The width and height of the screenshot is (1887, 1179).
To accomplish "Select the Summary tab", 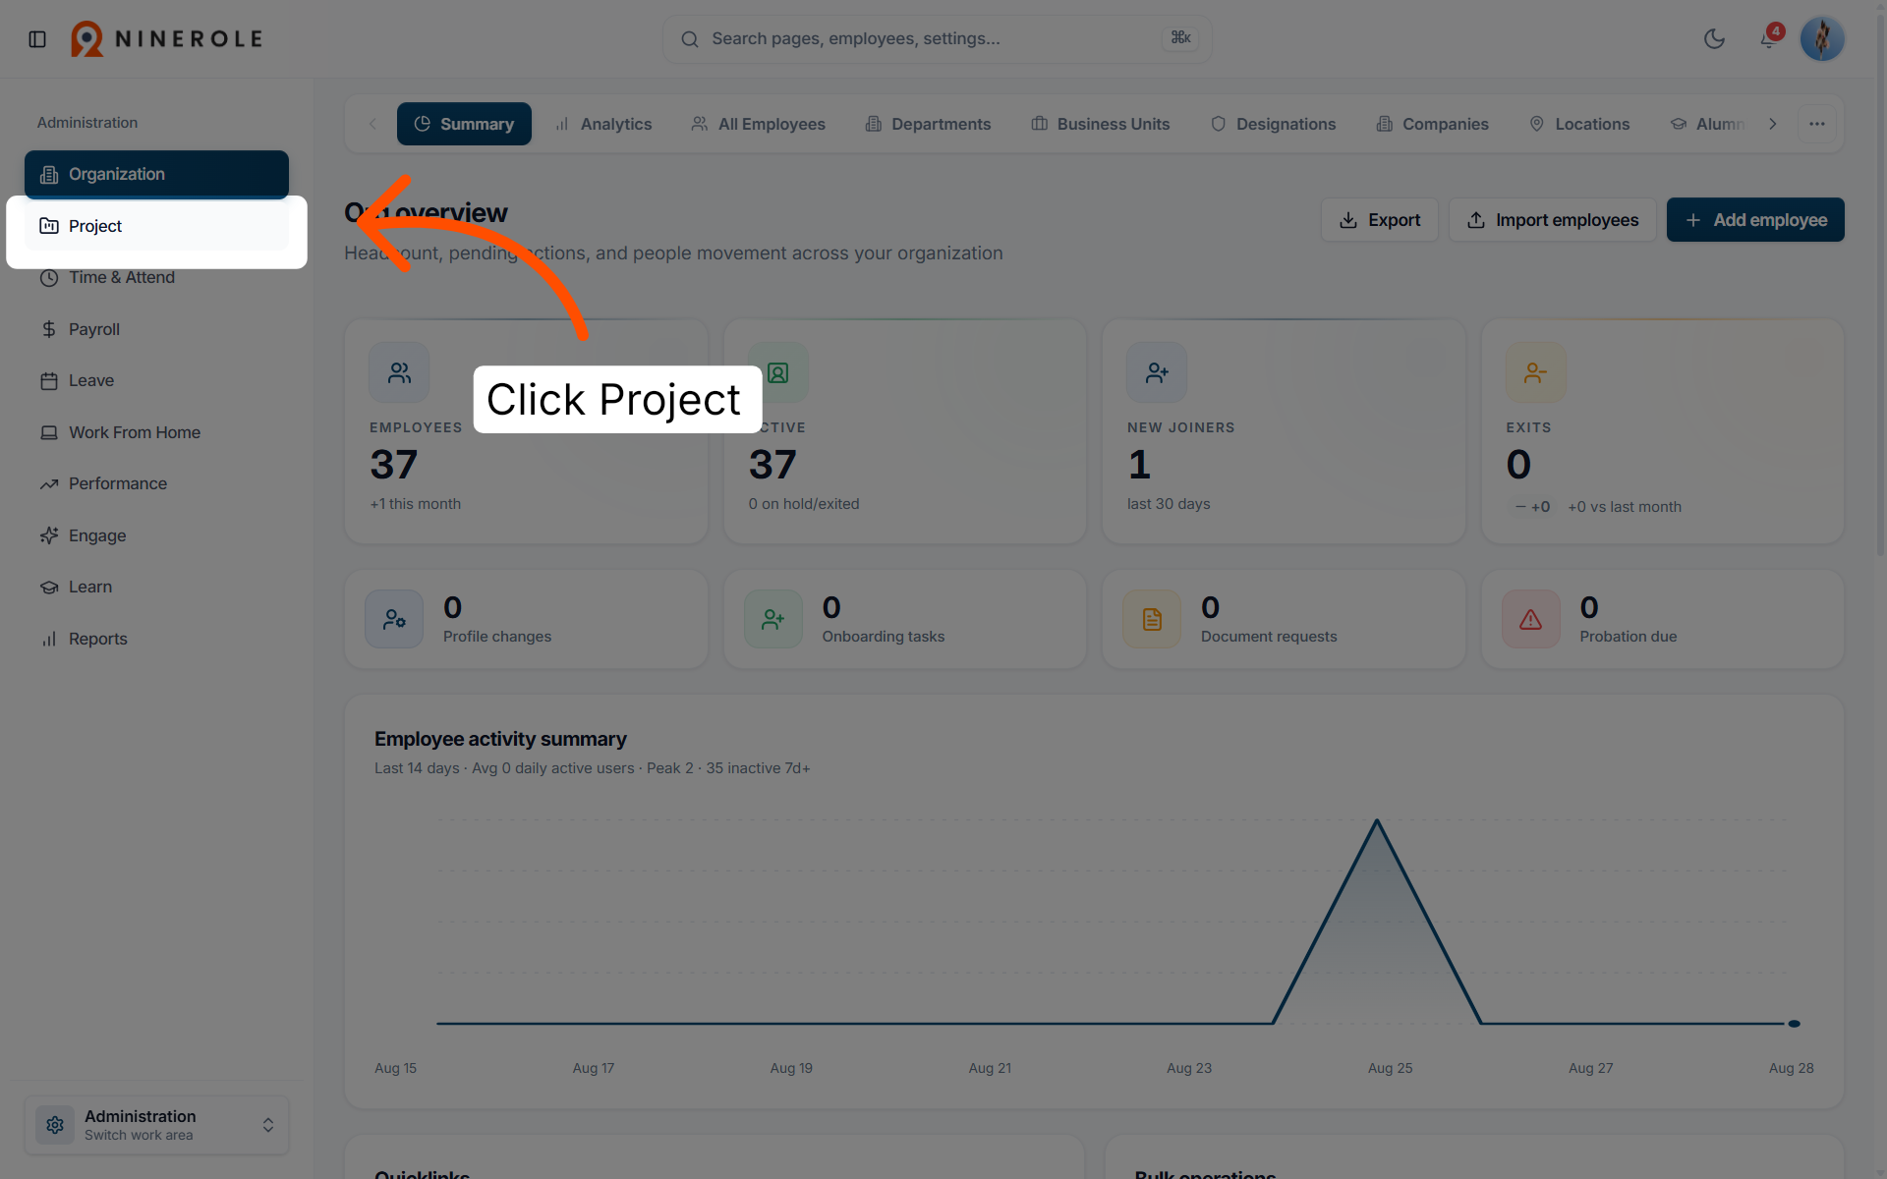I will 464,124.
